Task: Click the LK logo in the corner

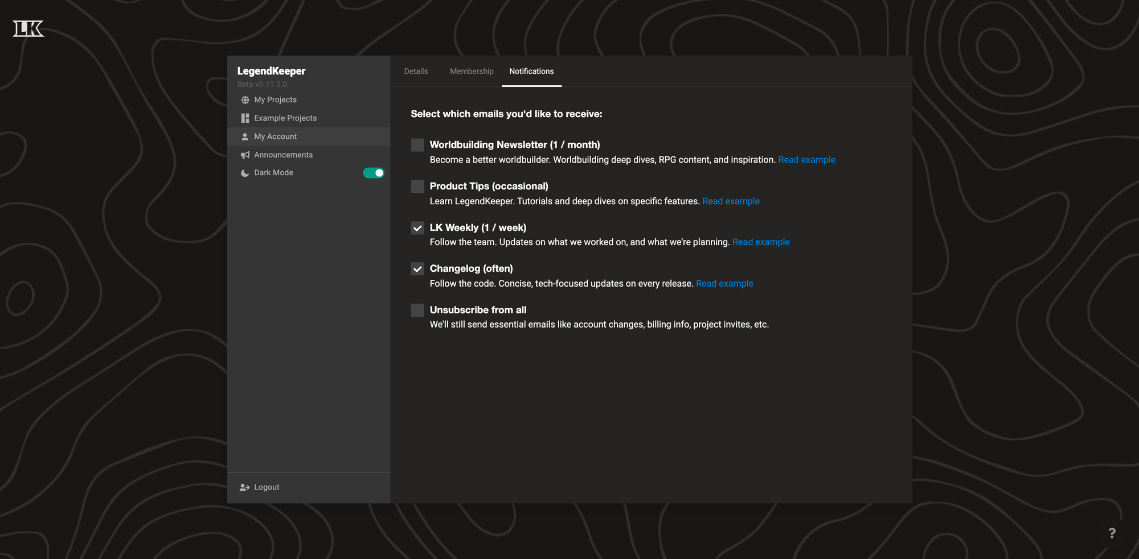Action: click(28, 28)
